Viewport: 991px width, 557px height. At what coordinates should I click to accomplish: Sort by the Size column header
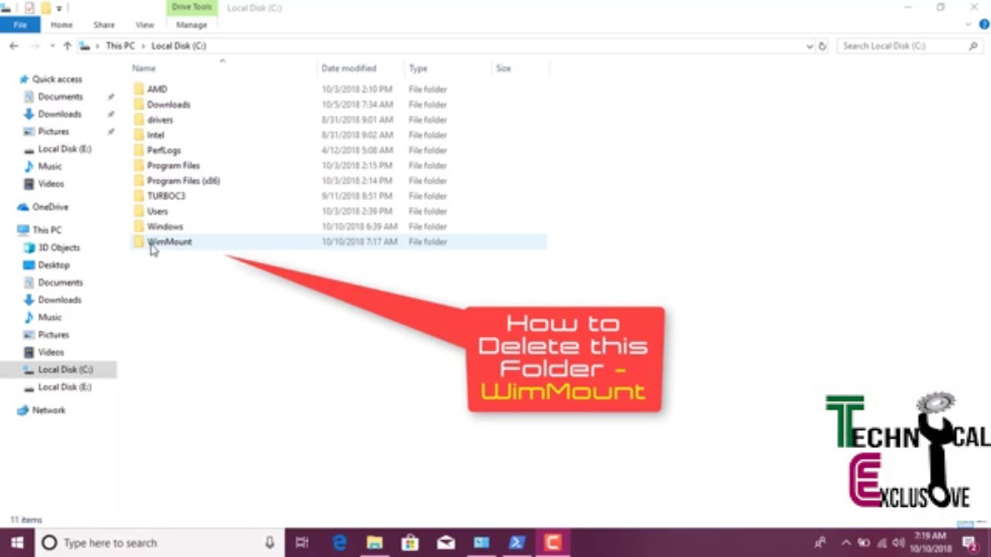click(503, 68)
